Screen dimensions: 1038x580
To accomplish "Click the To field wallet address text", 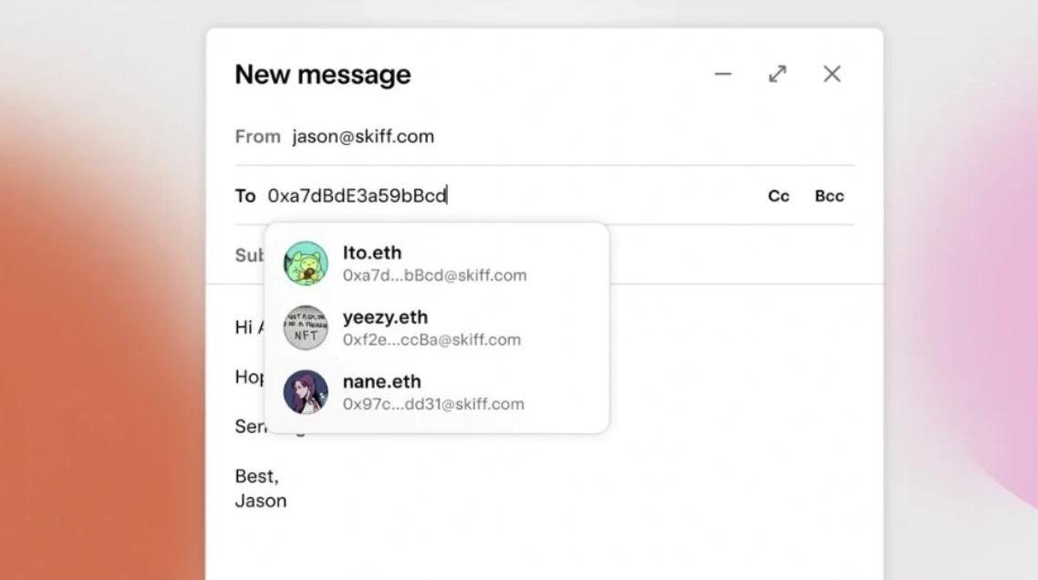I will coord(357,195).
